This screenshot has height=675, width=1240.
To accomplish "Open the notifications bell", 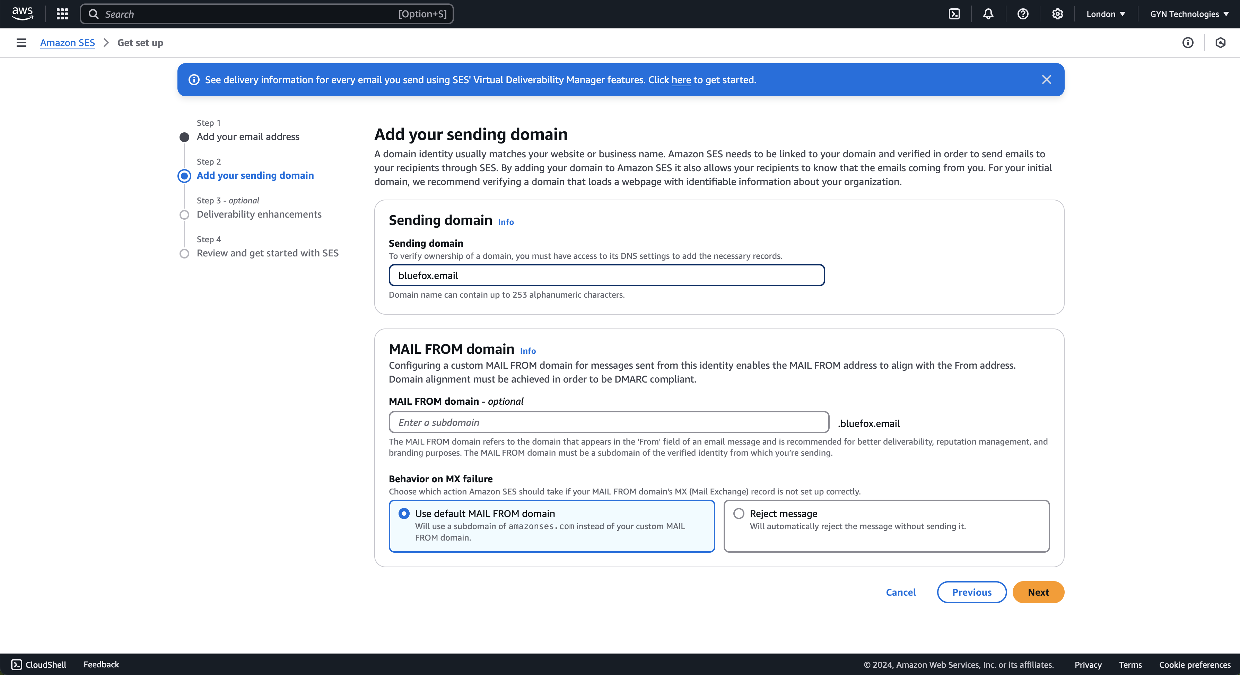I will pos(988,14).
